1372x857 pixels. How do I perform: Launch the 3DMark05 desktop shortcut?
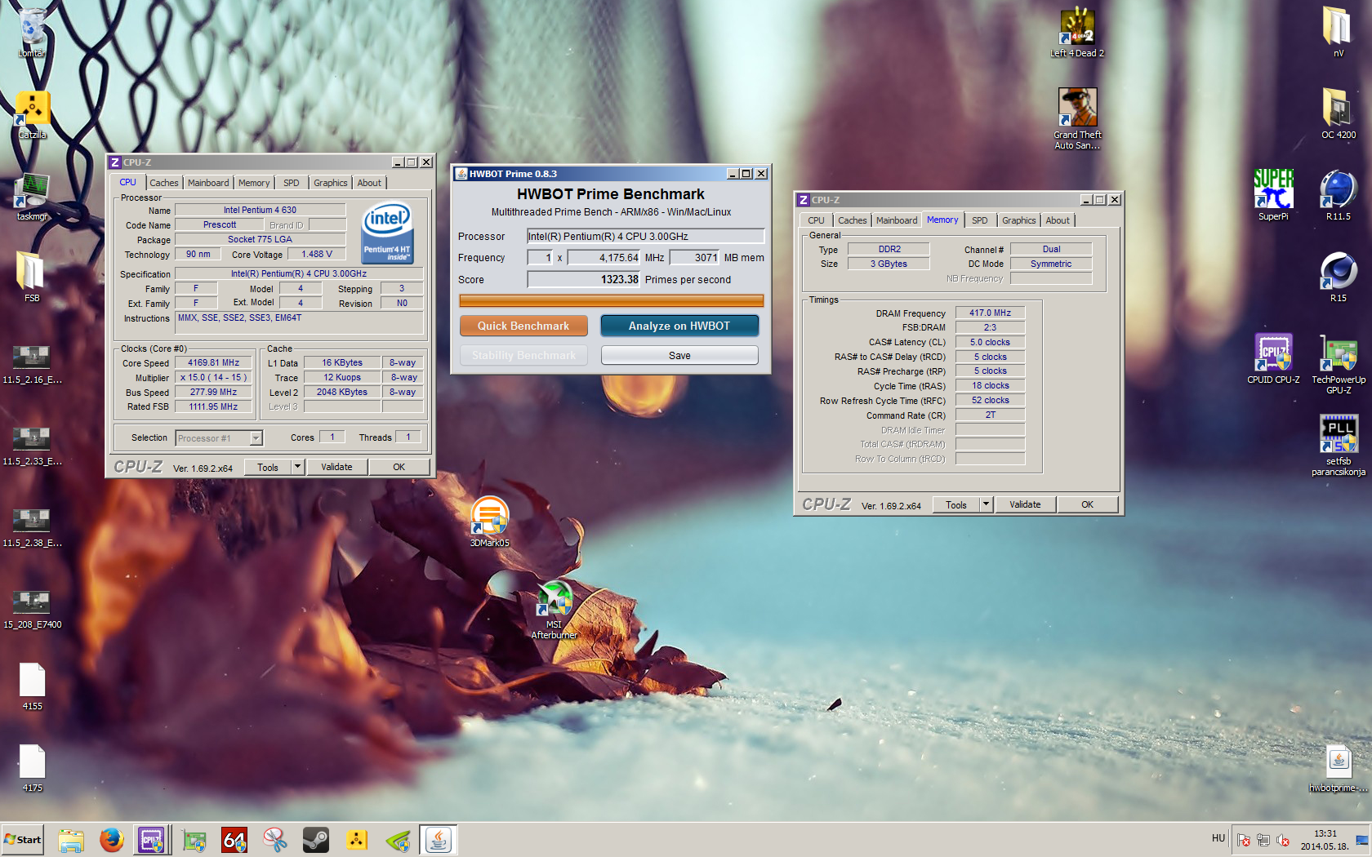click(x=489, y=521)
